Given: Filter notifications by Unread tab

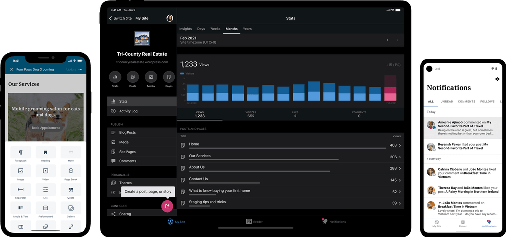Looking at the screenshot, I should 447,102.
